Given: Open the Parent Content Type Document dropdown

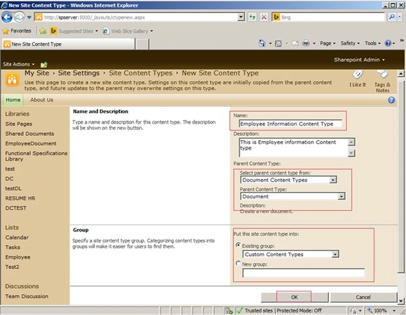Looking at the screenshot, I should tap(341, 196).
